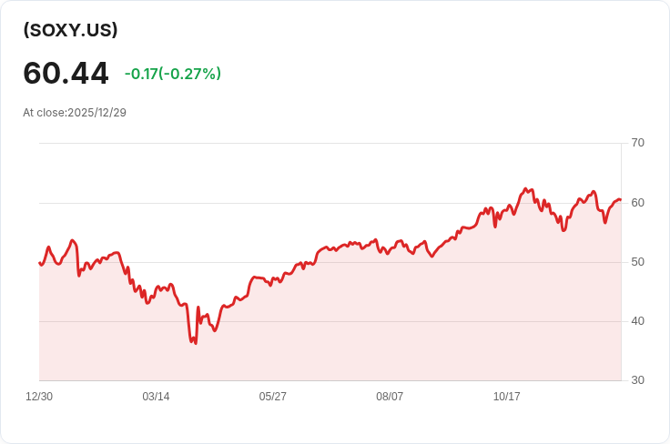
Task: Click the 03/14 date axis label
Action: (x=156, y=397)
